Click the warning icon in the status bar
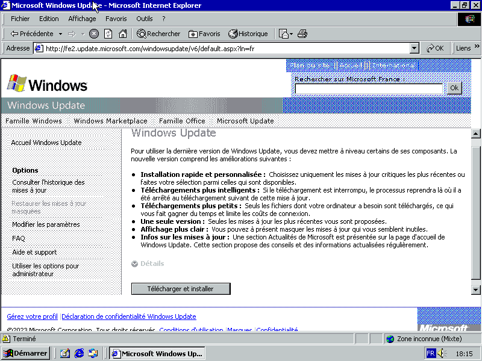Screen dimensions: 482x361 pyautogui.click(x=6, y=339)
